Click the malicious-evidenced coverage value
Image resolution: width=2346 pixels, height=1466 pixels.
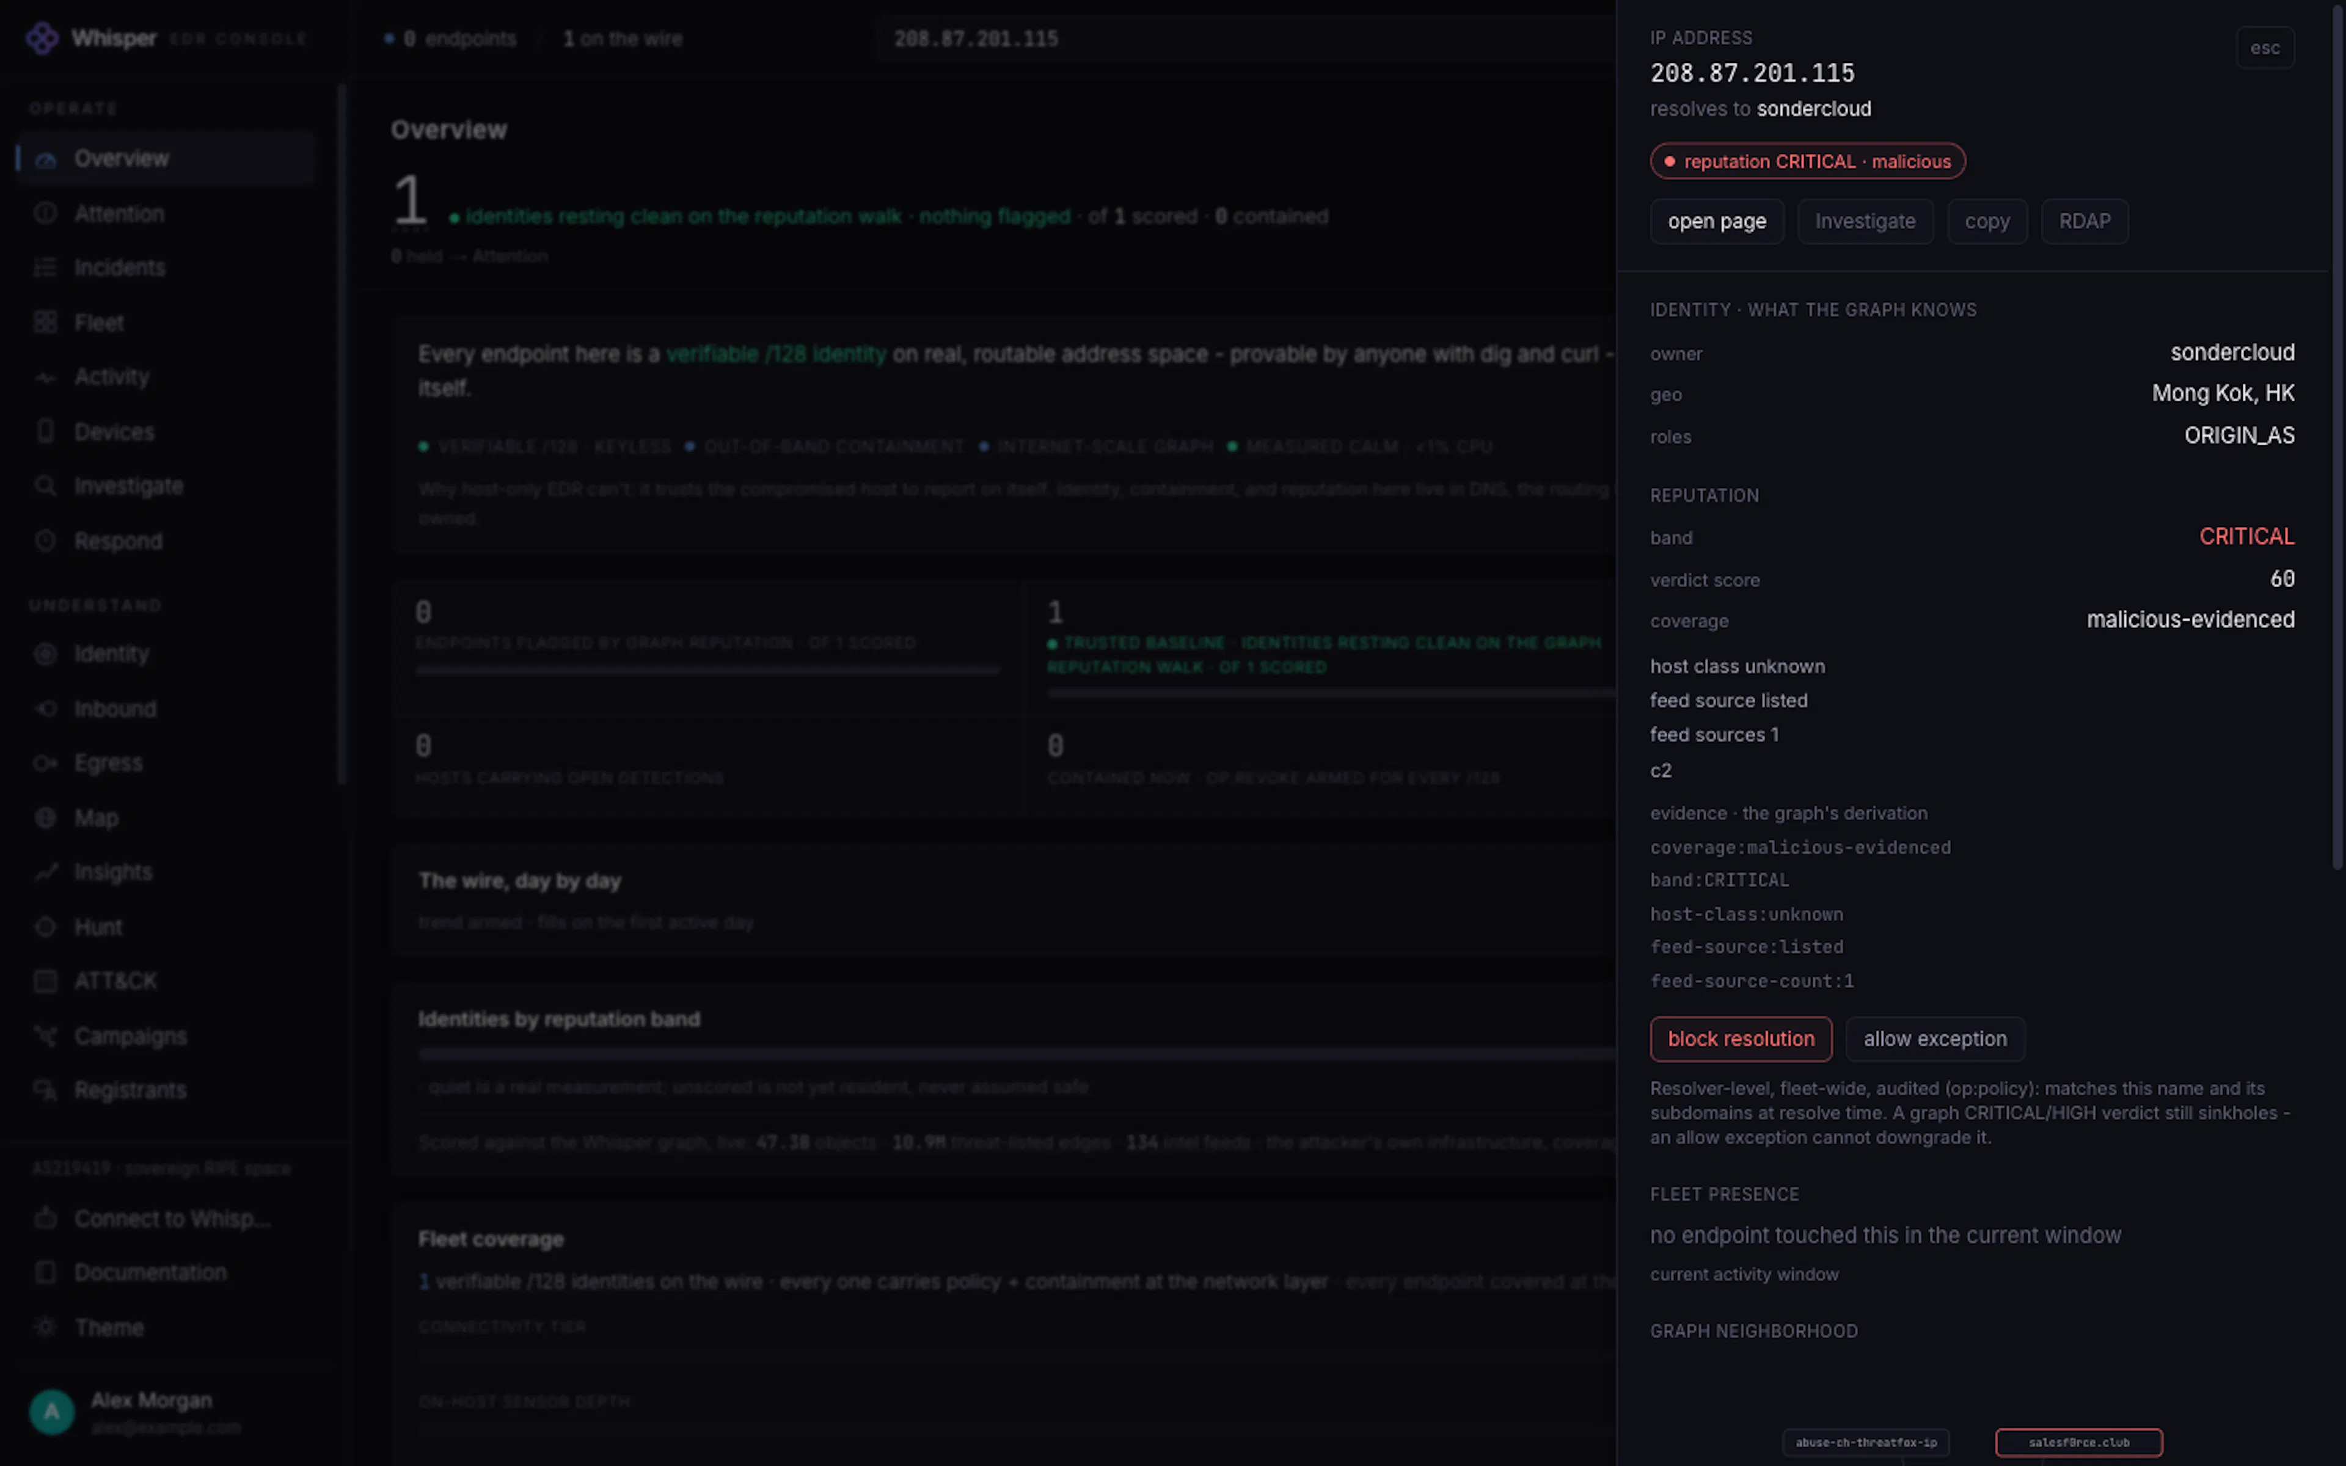[2190, 621]
